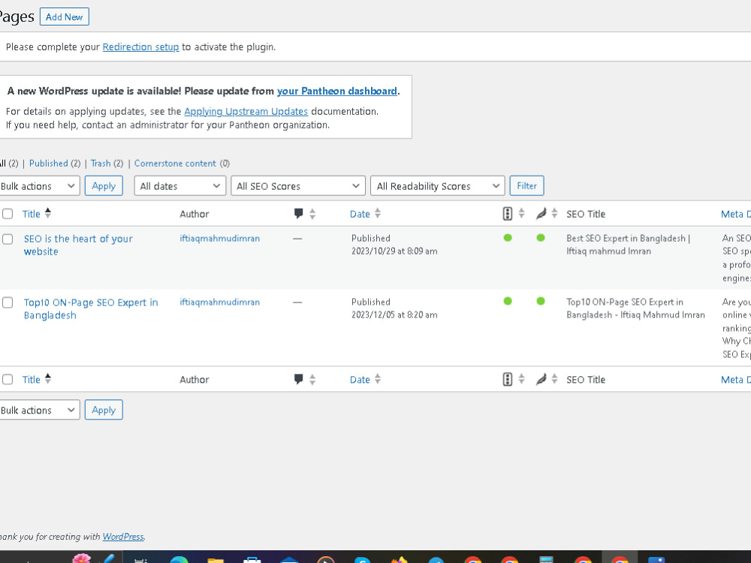Click author iftiaqmahmudimran in first row
Viewport: 751px width, 563px height.
tap(220, 239)
